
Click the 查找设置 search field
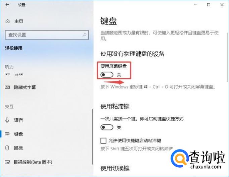(x=47, y=35)
